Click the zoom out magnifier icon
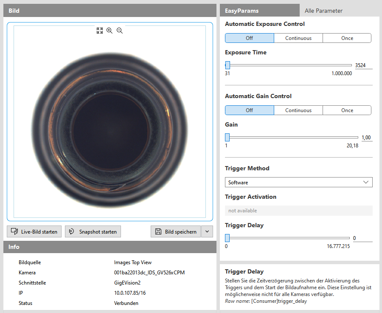 pyautogui.click(x=120, y=31)
